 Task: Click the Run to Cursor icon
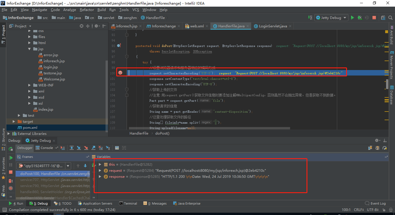tap(108, 148)
